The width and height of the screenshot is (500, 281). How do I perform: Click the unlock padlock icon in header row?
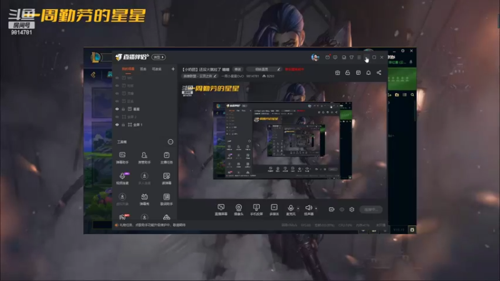pos(347,72)
